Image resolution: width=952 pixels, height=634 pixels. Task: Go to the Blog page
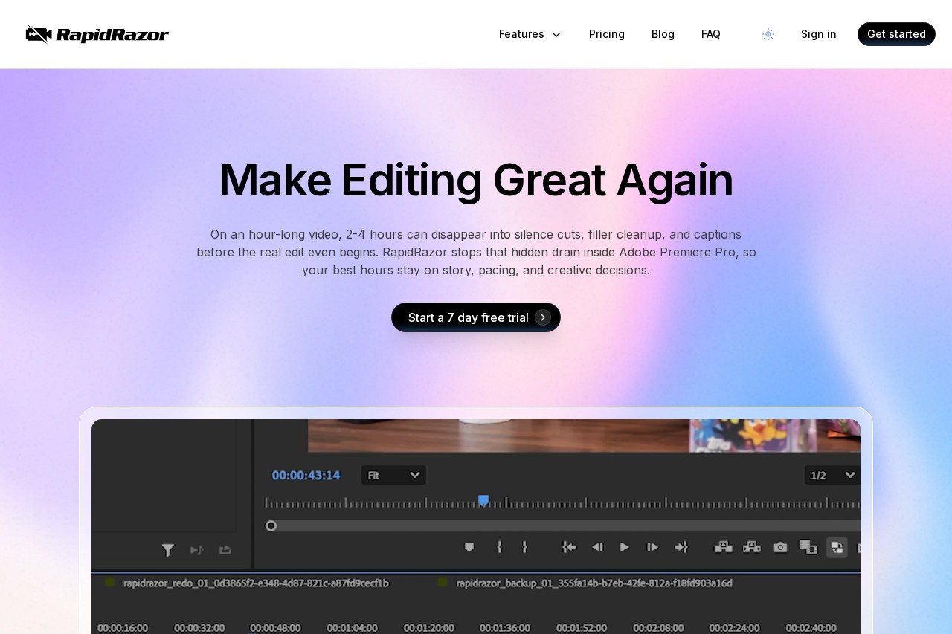pyautogui.click(x=663, y=34)
